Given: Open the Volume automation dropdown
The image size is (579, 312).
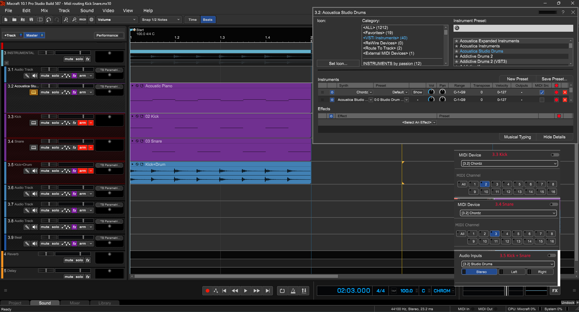Looking at the screenshot, I should (x=117, y=20).
